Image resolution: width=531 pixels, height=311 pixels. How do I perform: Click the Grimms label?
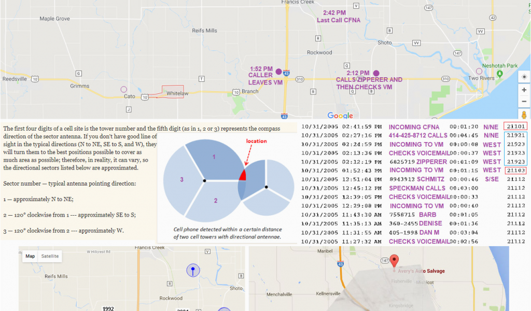pyautogui.click(x=79, y=86)
